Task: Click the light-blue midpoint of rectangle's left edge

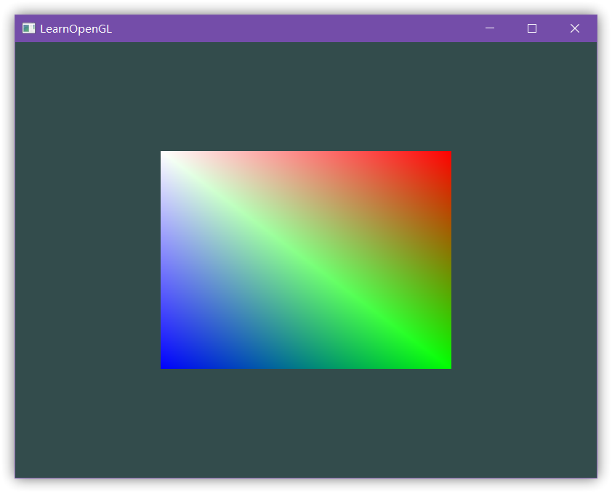Action: pos(164,260)
